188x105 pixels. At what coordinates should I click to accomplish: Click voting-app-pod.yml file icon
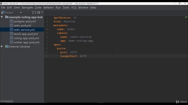point(11,38)
